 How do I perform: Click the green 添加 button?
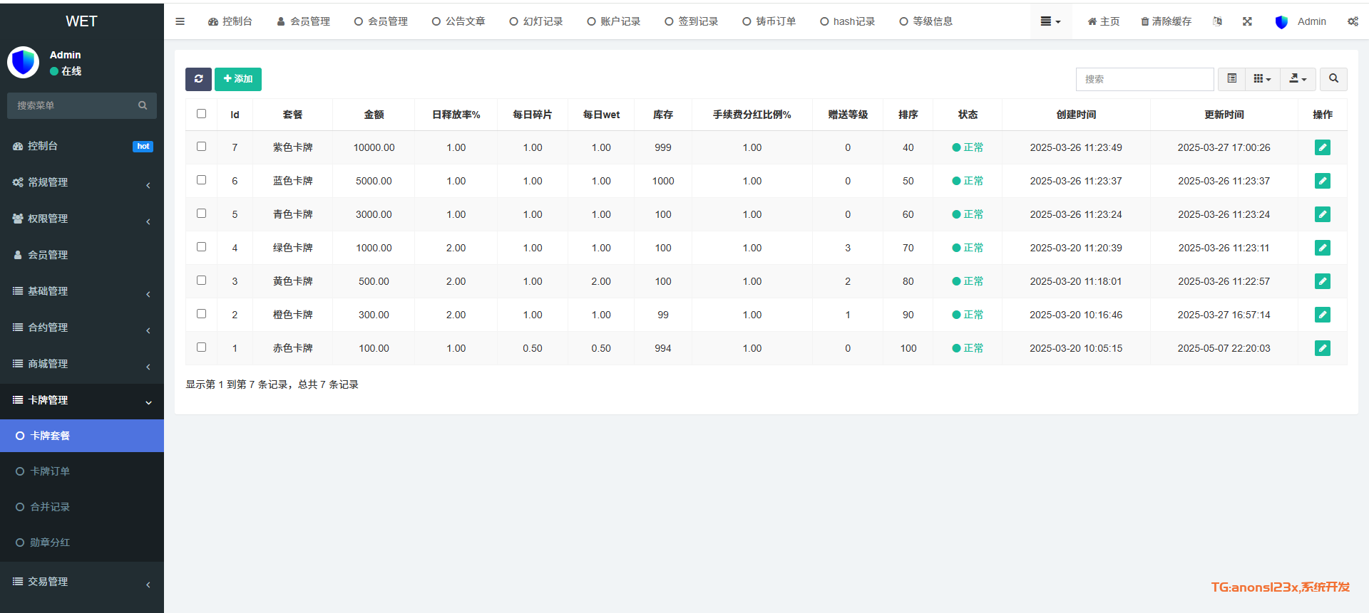(238, 79)
